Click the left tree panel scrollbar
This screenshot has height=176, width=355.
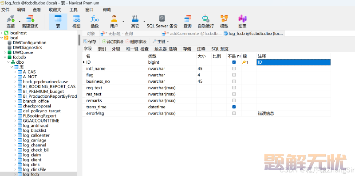point(79,40)
